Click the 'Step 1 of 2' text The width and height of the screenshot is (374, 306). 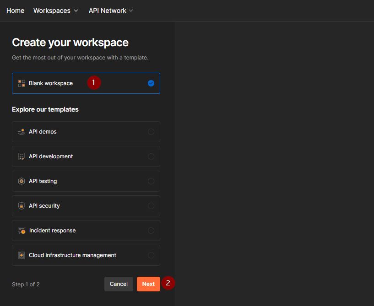(26, 285)
